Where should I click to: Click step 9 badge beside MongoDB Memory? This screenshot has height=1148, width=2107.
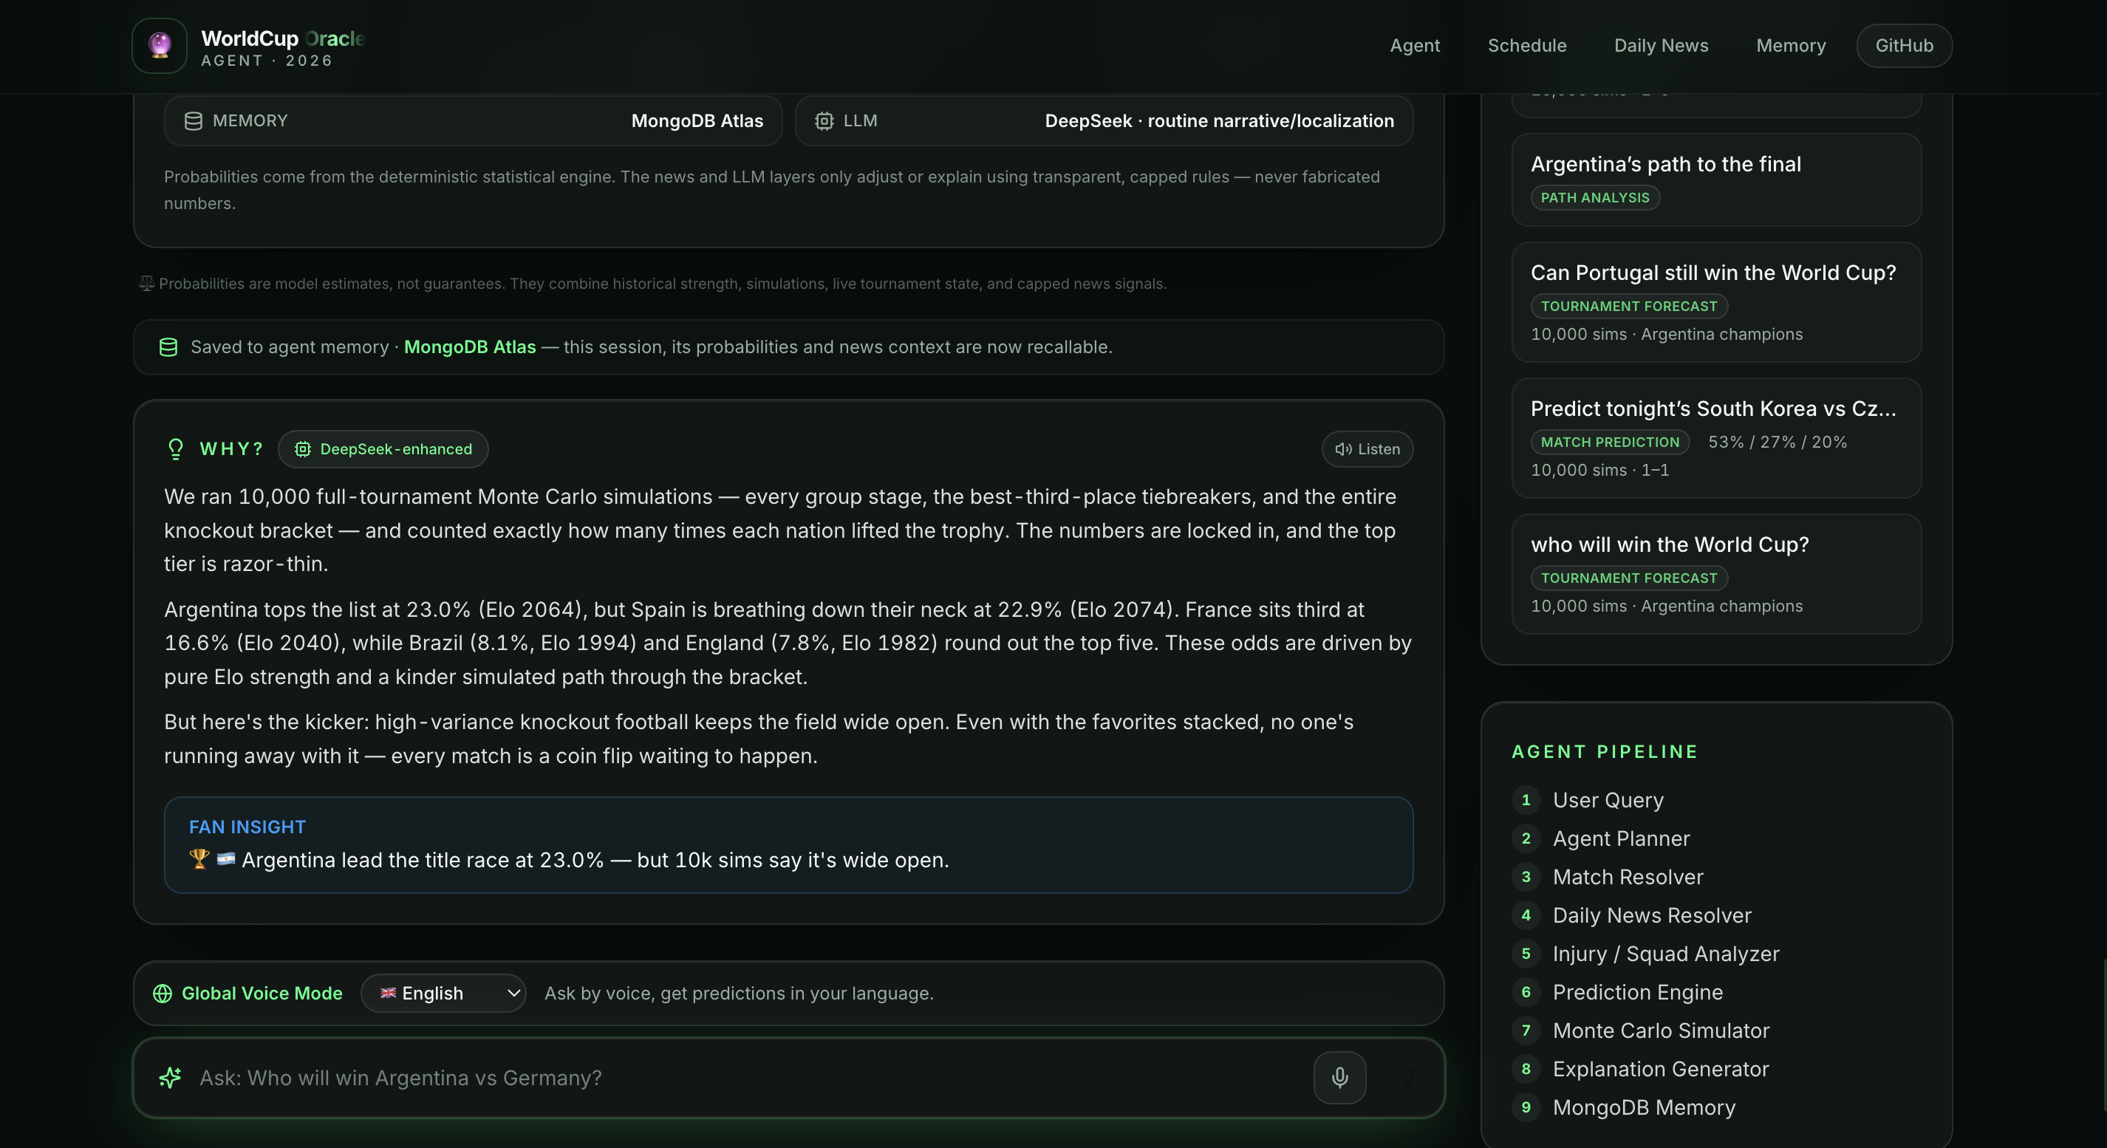coord(1526,1107)
